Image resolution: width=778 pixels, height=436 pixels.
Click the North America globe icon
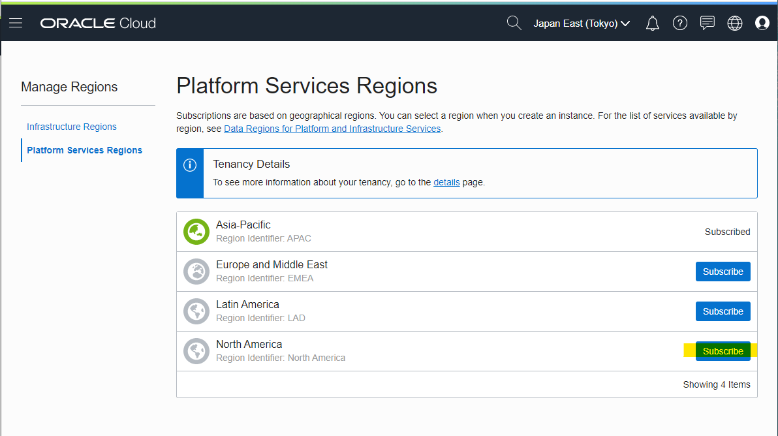coord(196,351)
